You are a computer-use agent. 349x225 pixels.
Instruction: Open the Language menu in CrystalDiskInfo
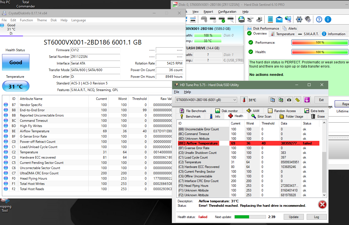pos(79,20)
